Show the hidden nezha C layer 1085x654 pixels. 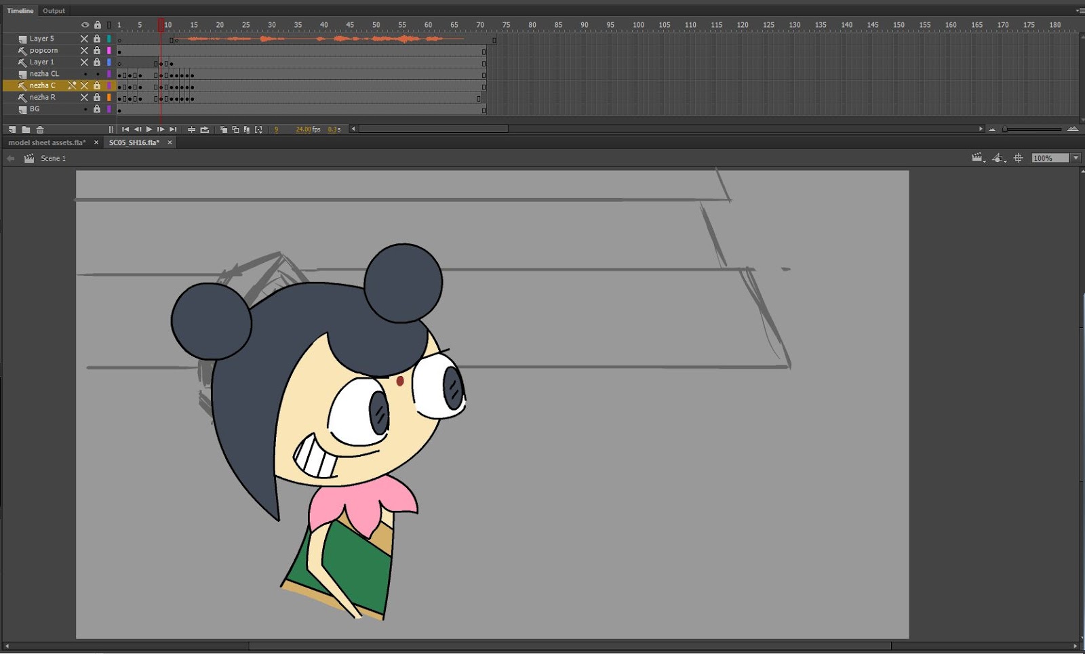(85, 85)
